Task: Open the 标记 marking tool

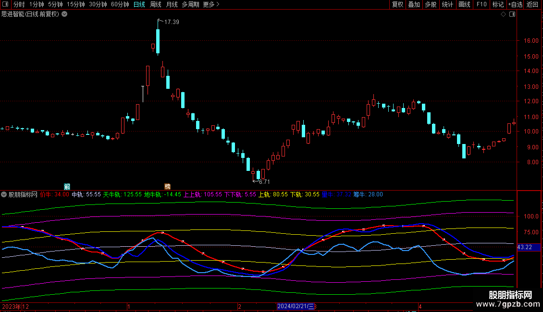Action: tap(498, 5)
